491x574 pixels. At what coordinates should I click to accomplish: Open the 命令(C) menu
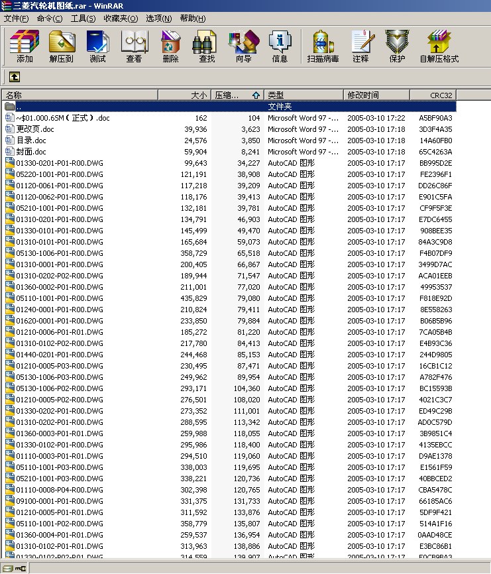coord(50,19)
